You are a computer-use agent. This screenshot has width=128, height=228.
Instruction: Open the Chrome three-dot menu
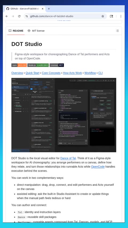point(121,16)
